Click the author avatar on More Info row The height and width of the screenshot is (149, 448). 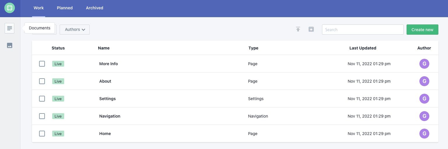424,64
